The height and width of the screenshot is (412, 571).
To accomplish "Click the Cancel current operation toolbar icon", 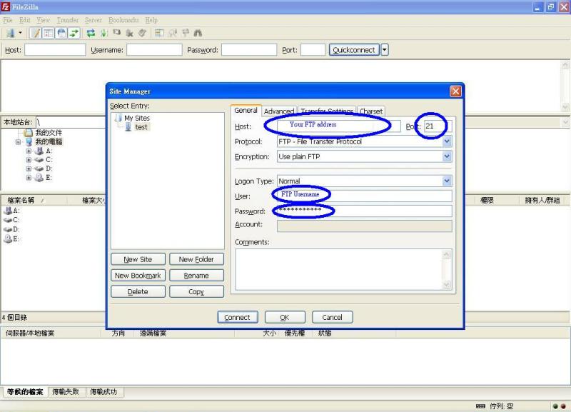I will coord(116,33).
